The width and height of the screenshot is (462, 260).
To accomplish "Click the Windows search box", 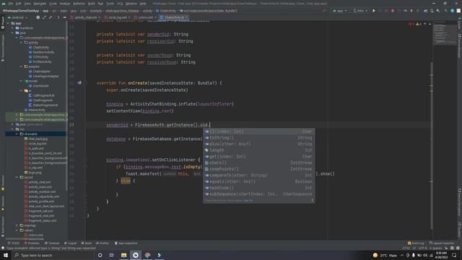I will 53,255.
